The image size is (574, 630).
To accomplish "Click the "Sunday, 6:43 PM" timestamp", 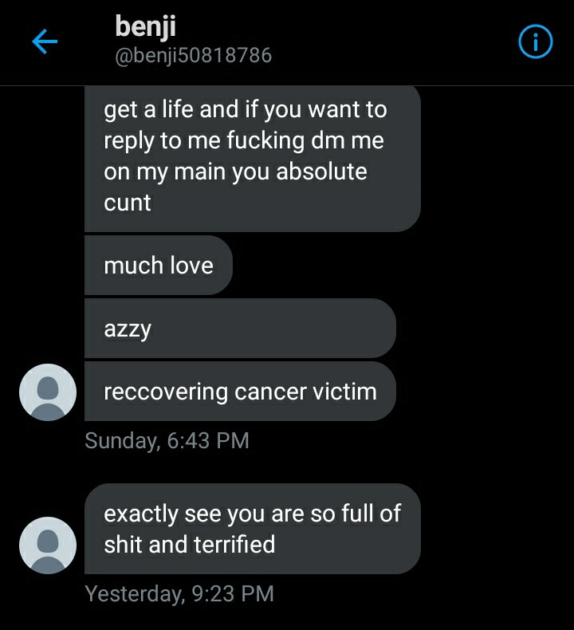I will [167, 440].
